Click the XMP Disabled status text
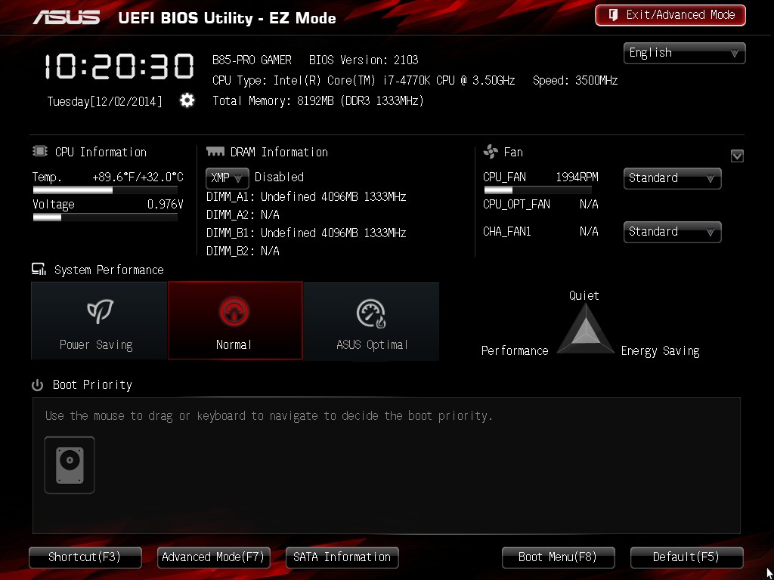This screenshot has width=774, height=580. click(279, 177)
